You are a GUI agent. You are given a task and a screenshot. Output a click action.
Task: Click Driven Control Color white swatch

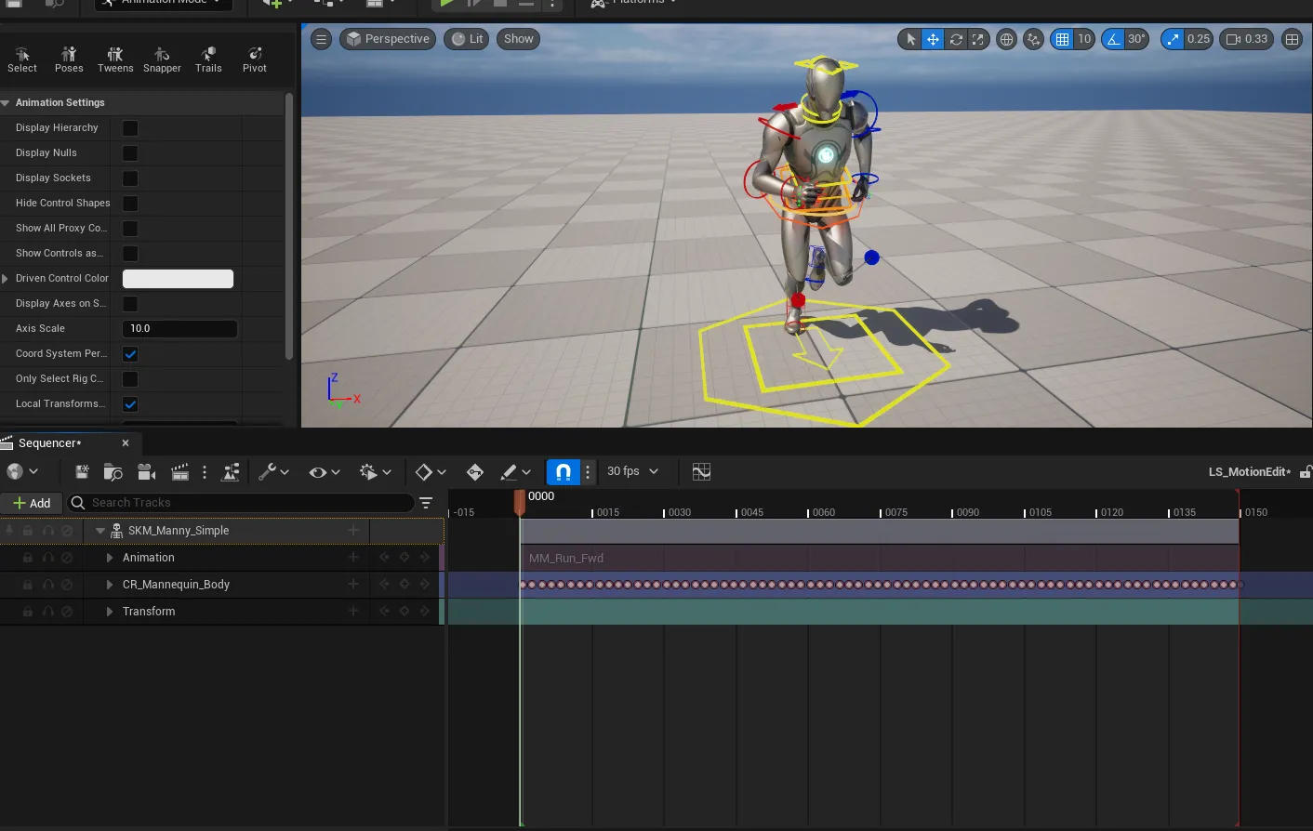178,279
